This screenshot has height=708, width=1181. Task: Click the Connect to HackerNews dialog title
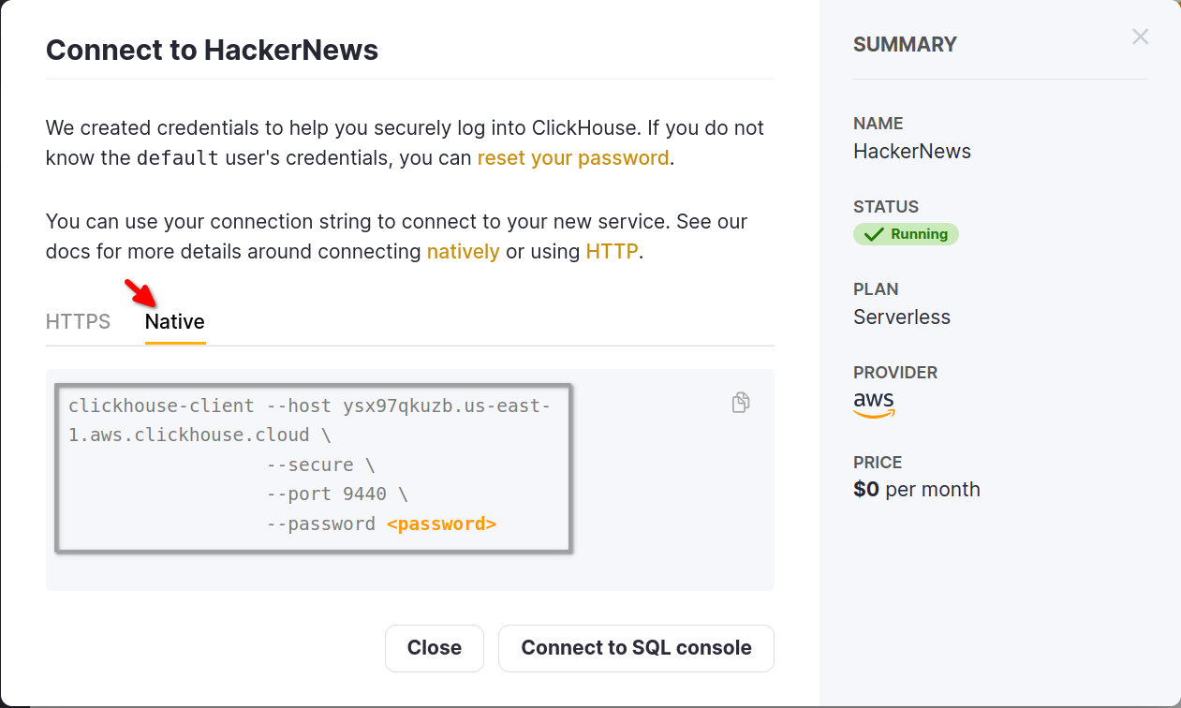tap(212, 50)
